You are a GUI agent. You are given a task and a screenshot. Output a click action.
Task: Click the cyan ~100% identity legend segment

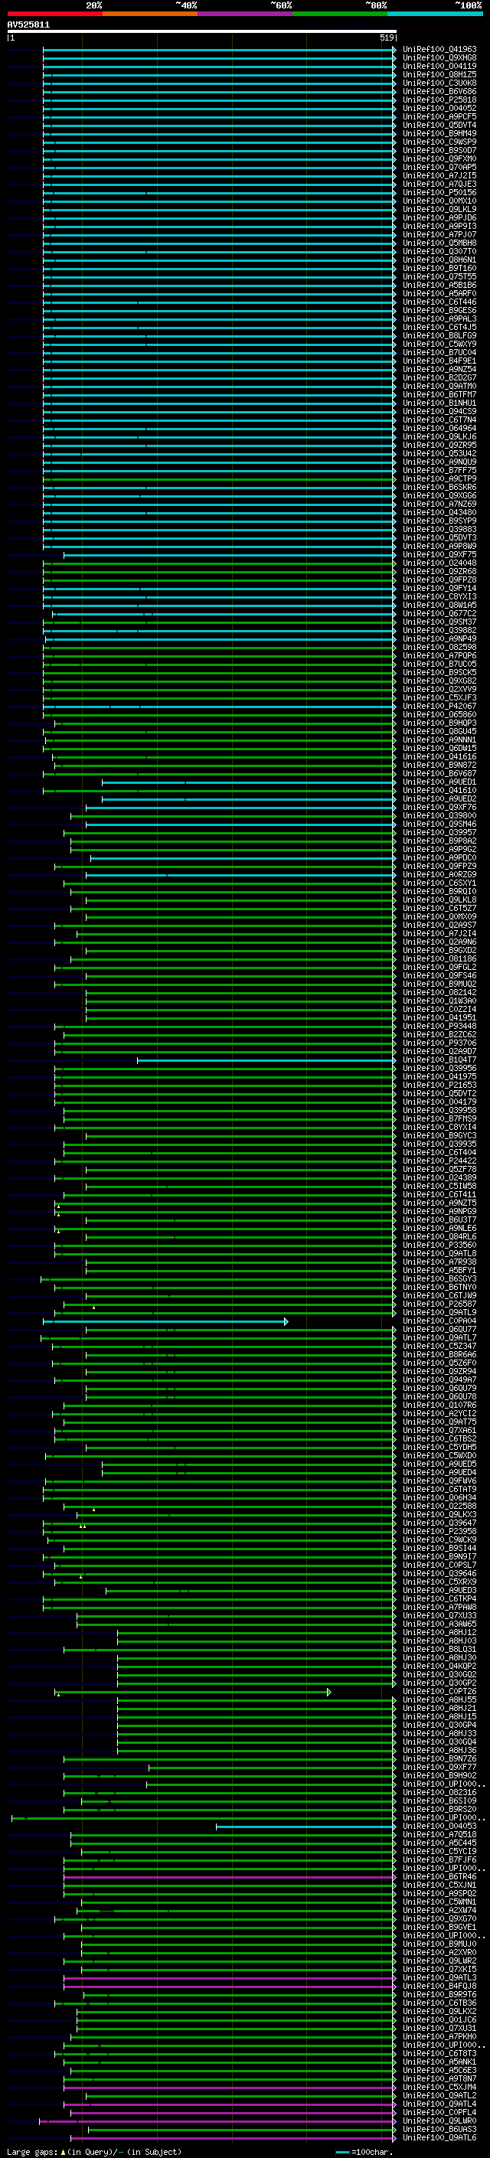pos(435,14)
